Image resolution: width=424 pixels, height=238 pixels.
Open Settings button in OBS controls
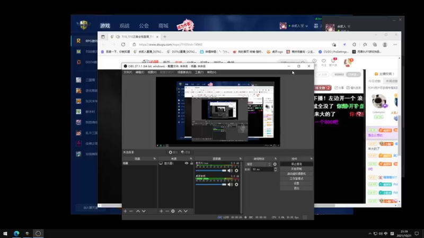[x=296, y=184]
